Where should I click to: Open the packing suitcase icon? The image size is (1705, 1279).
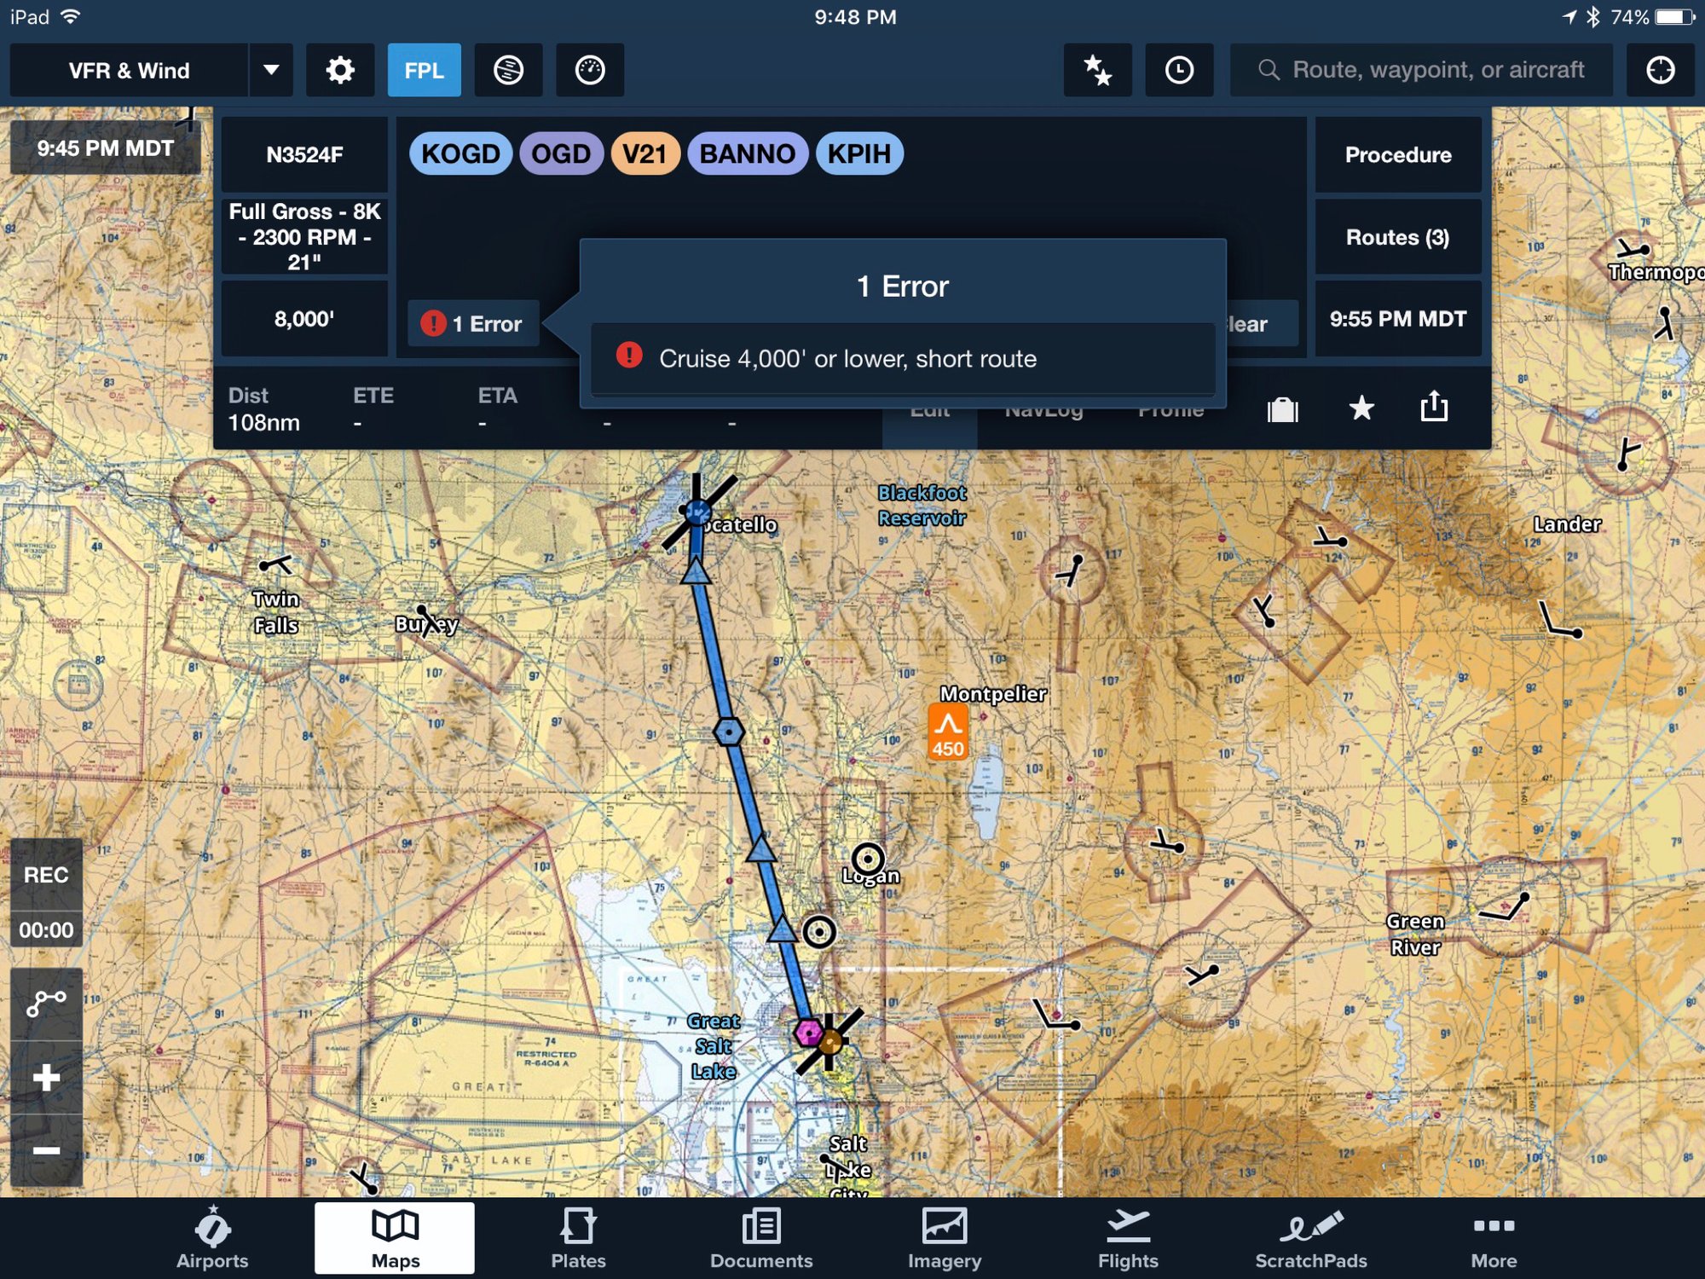click(1282, 409)
